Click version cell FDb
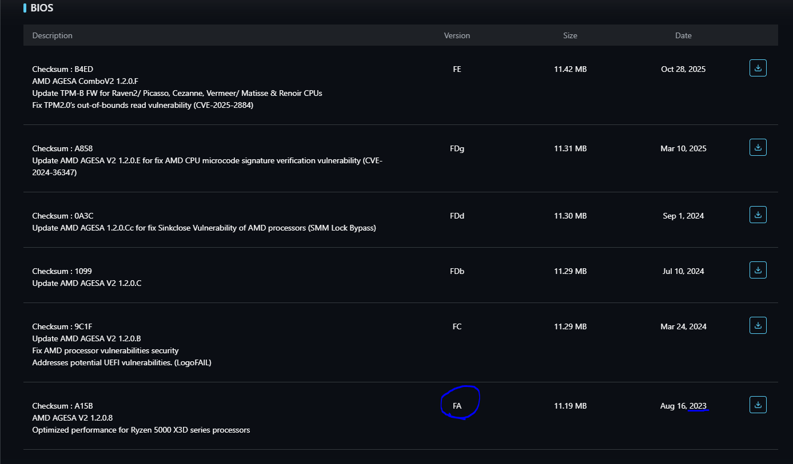The height and width of the screenshot is (464, 793). 457,271
